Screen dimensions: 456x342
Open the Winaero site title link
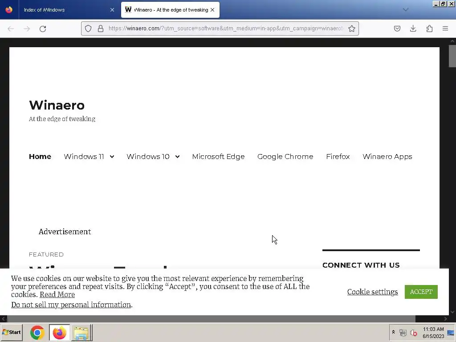click(x=57, y=105)
